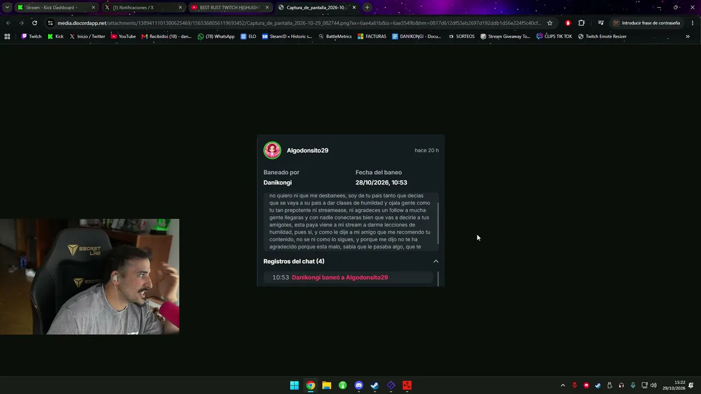Open the (78) WhatsApp bookmark
This screenshot has height=394, width=701.
pyautogui.click(x=216, y=37)
